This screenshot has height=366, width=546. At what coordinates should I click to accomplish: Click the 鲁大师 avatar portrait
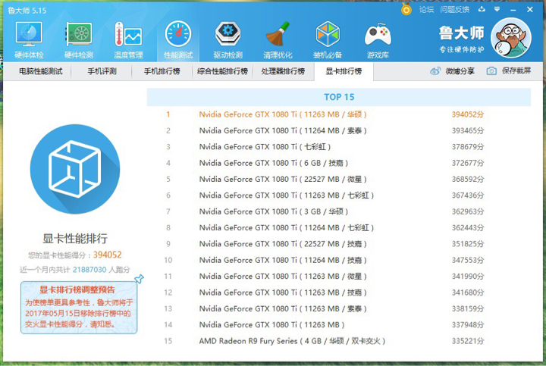coord(511,38)
